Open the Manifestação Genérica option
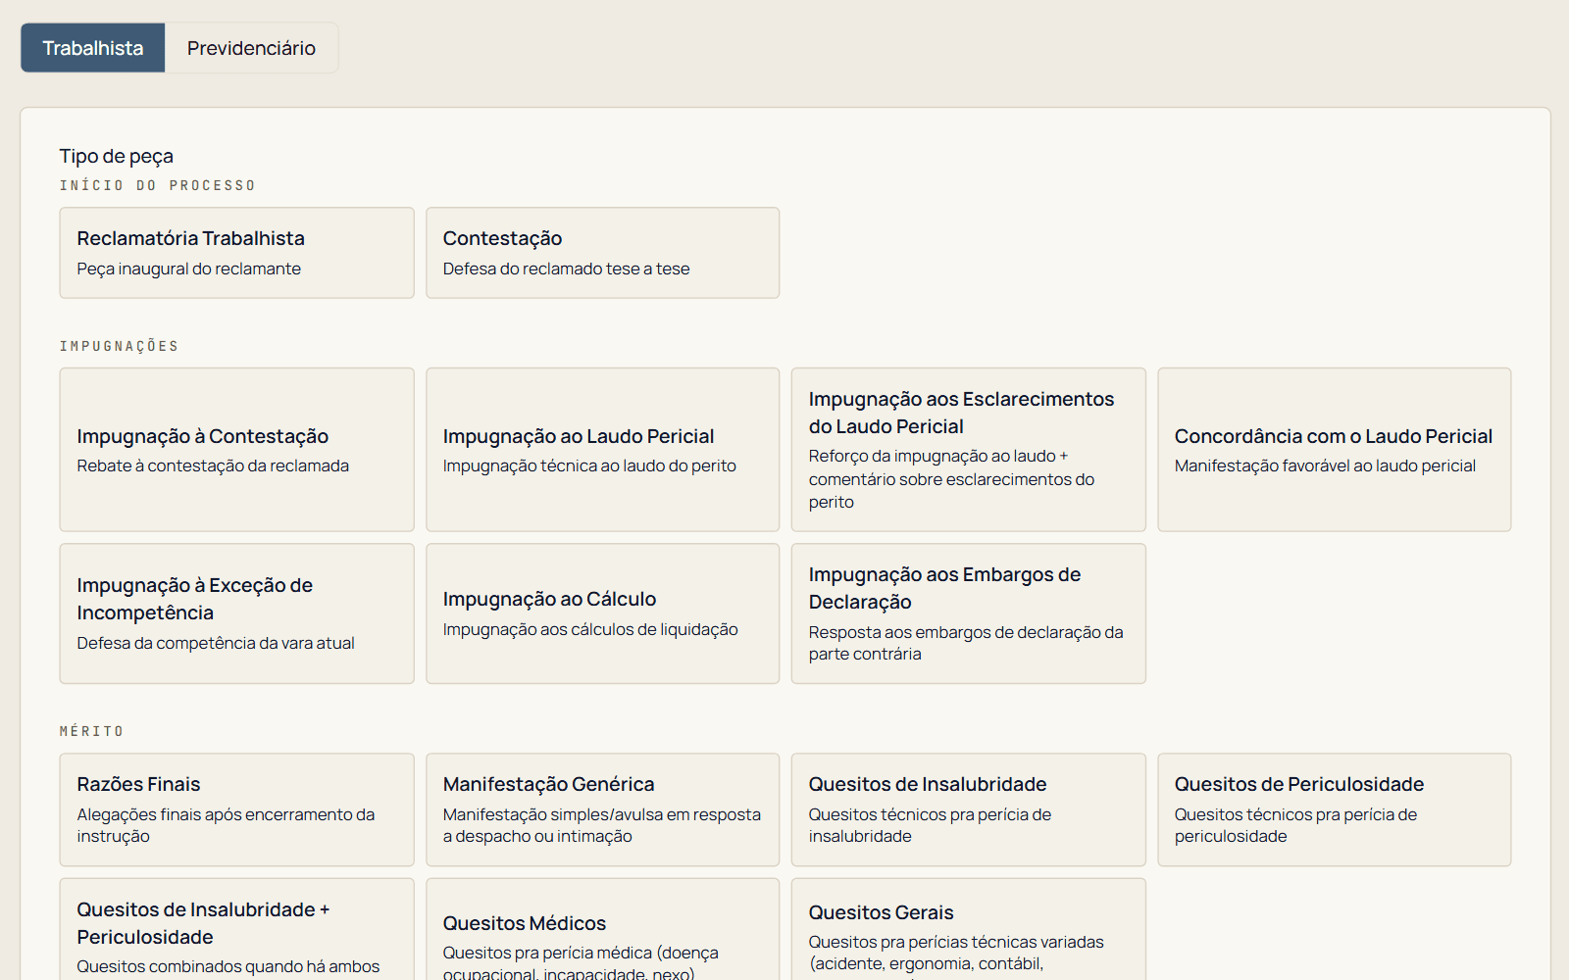The height and width of the screenshot is (980, 1569). tap(602, 809)
